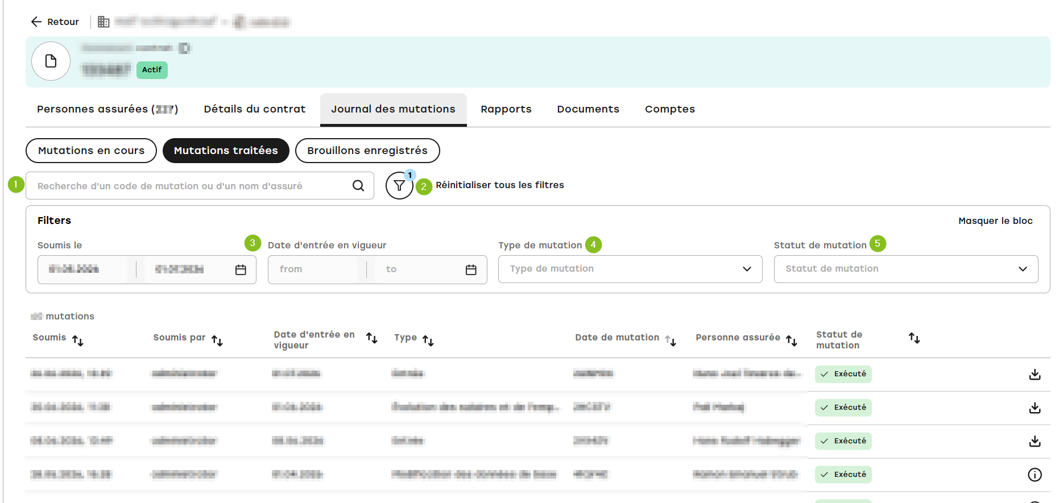
Task: Sort the table by Type
Action: point(428,340)
